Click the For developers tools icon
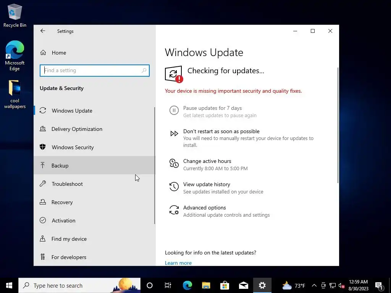 tap(43, 257)
